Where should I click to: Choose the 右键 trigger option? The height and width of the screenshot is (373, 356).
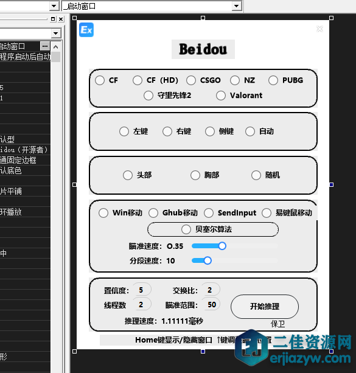pyautogui.click(x=167, y=131)
